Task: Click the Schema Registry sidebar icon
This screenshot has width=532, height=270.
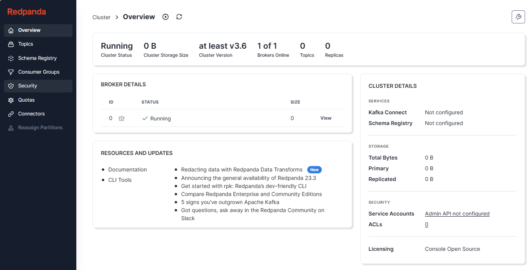Action: point(11,58)
